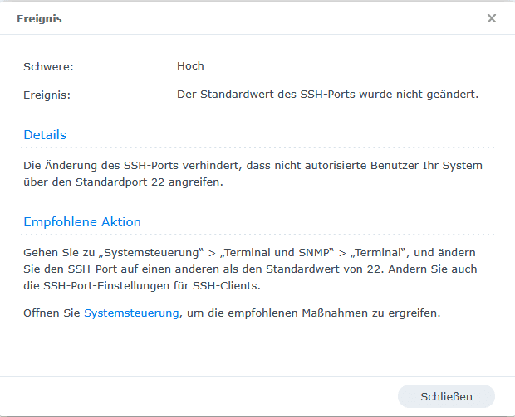Click the words Öffnen Sie before the link
Screen dimensions: 515x417
click(x=52, y=313)
